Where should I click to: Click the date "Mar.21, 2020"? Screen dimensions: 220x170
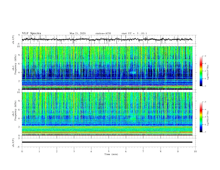77,33
